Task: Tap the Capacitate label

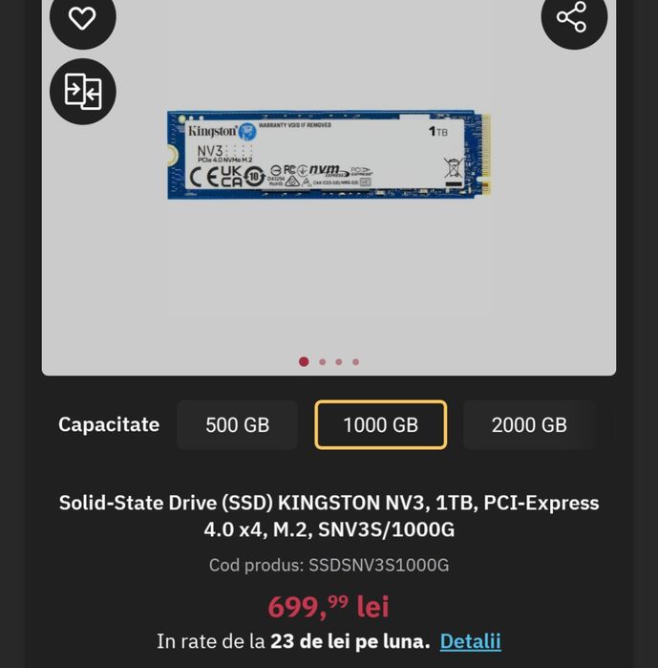Action: click(109, 424)
